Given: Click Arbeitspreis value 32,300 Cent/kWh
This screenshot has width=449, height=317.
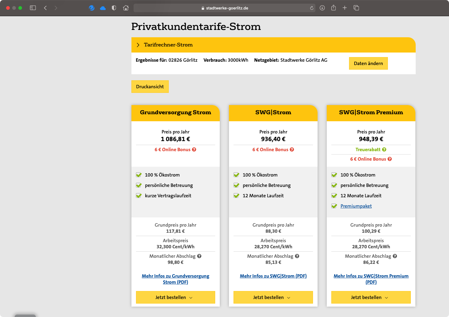Looking at the screenshot, I should 175,247.
